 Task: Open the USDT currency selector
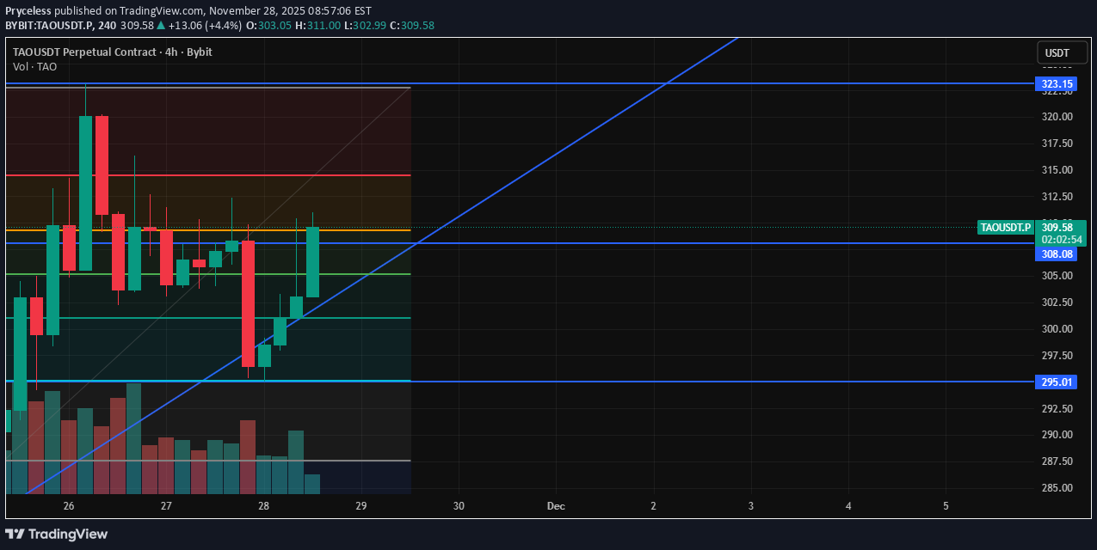[x=1057, y=53]
